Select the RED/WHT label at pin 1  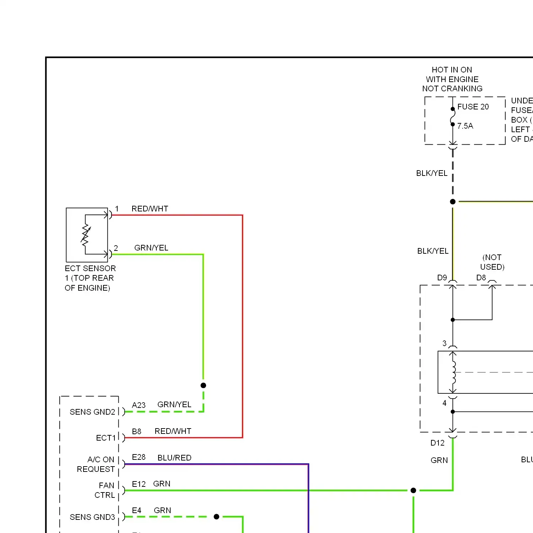click(x=150, y=209)
